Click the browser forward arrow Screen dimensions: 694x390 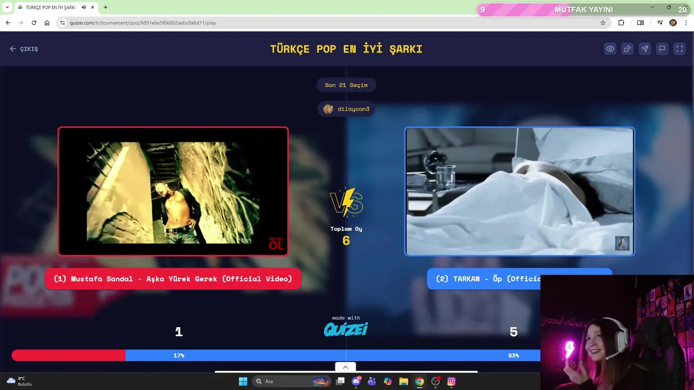21,23
